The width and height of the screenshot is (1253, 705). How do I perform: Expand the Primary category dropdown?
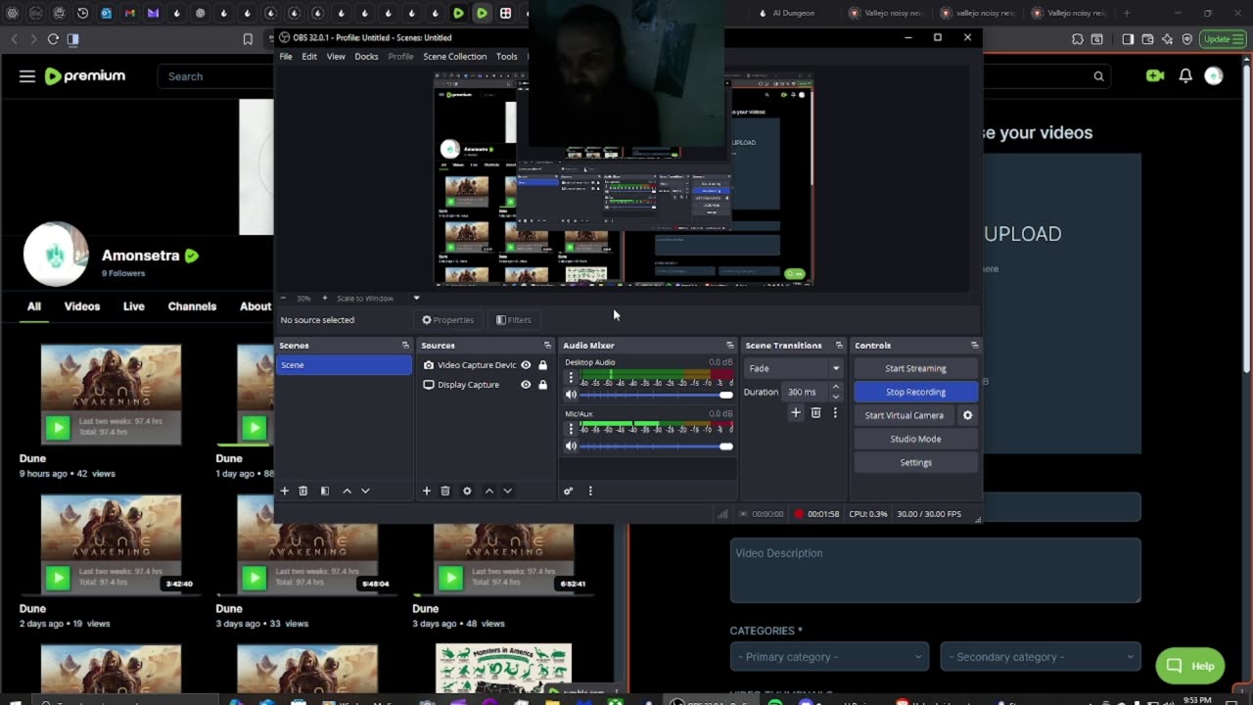click(828, 657)
